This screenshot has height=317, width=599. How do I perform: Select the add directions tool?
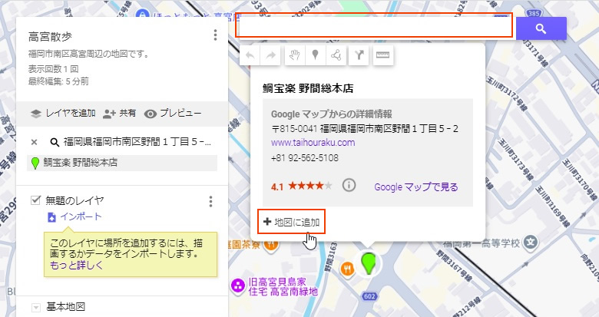pyautogui.click(x=359, y=56)
